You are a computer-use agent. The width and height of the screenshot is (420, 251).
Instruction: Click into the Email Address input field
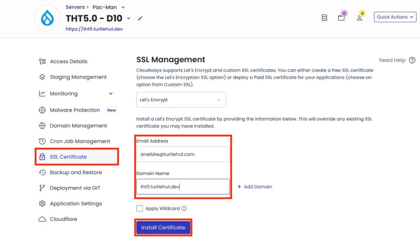[x=183, y=154]
